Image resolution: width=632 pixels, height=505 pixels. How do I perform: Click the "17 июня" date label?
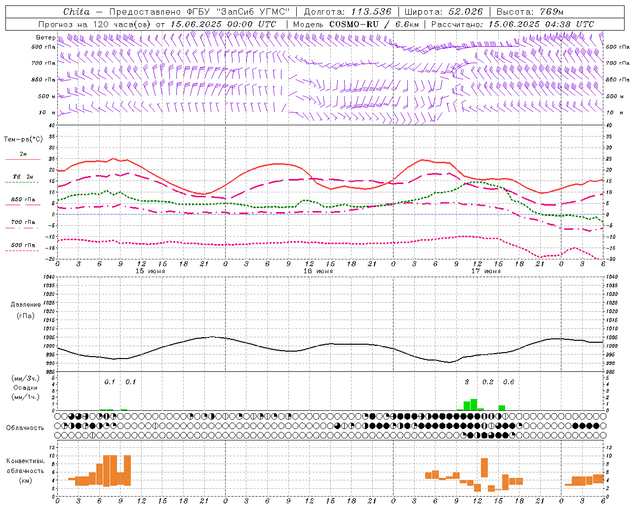(486, 271)
